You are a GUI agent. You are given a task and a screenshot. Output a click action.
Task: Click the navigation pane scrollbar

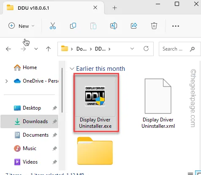coord(62,90)
